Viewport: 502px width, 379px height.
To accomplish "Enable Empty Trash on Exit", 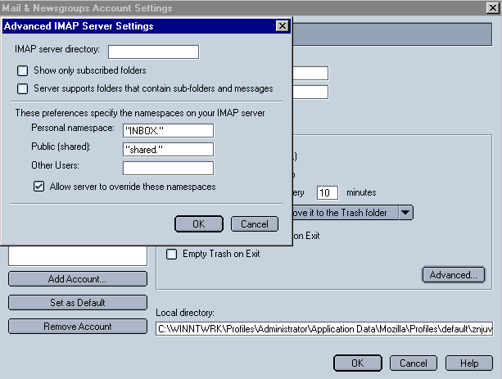I will (x=172, y=255).
